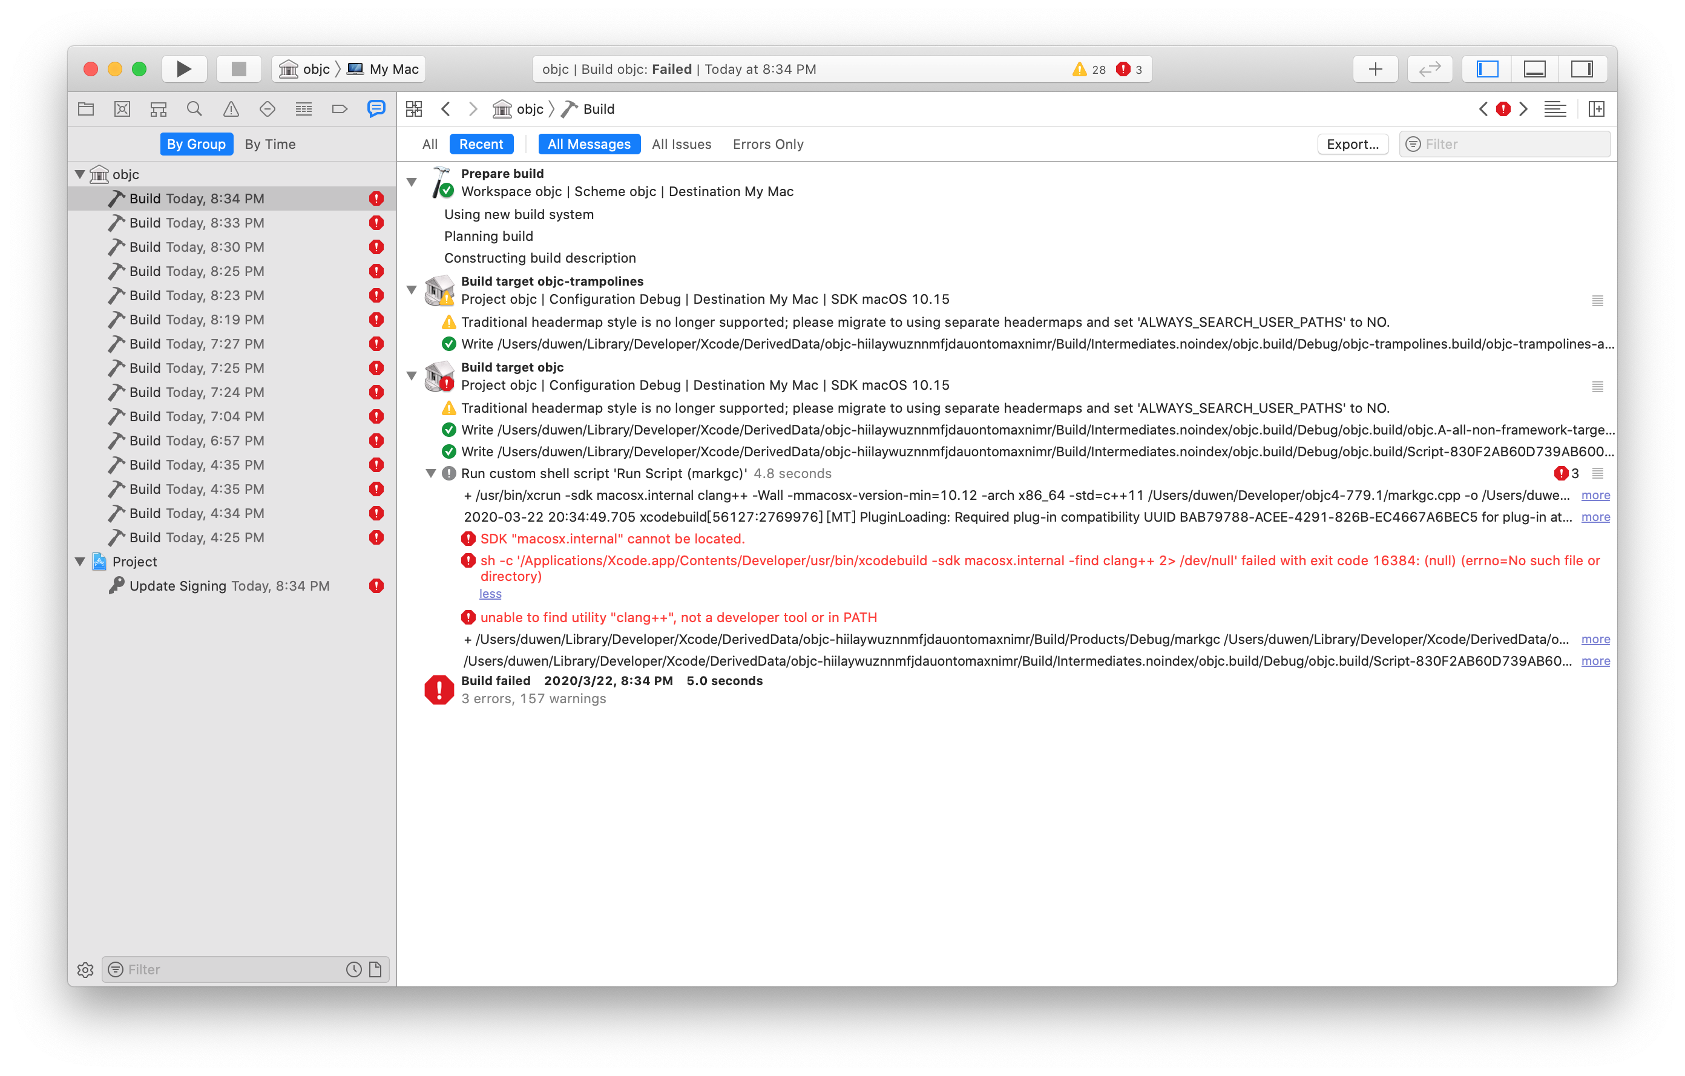
Task: Switch to the Recent filter
Action: (x=481, y=144)
